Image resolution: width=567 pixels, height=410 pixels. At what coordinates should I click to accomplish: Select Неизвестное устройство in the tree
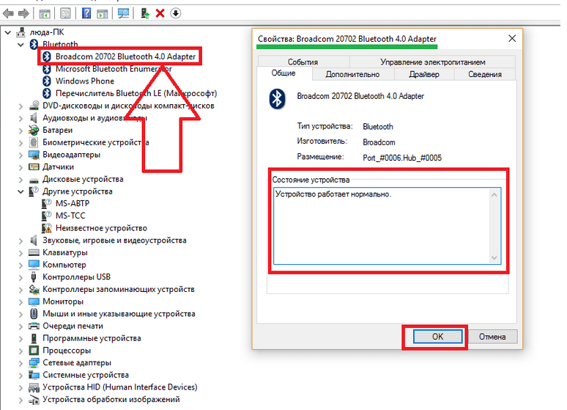[101, 228]
